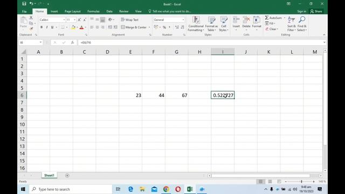Undo the last action

pyautogui.click(x=31, y=4)
